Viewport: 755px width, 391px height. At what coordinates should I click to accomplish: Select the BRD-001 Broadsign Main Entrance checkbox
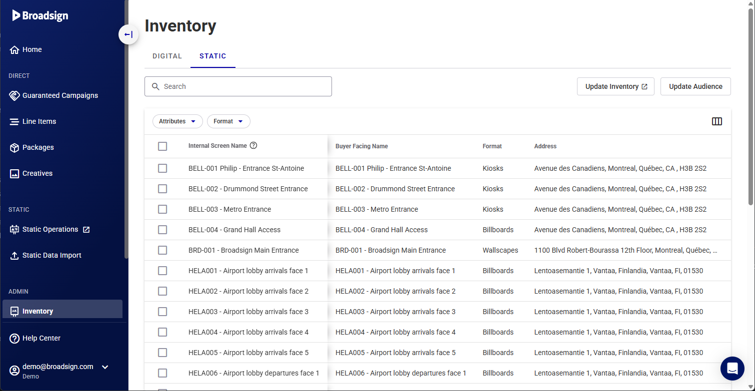(162, 250)
